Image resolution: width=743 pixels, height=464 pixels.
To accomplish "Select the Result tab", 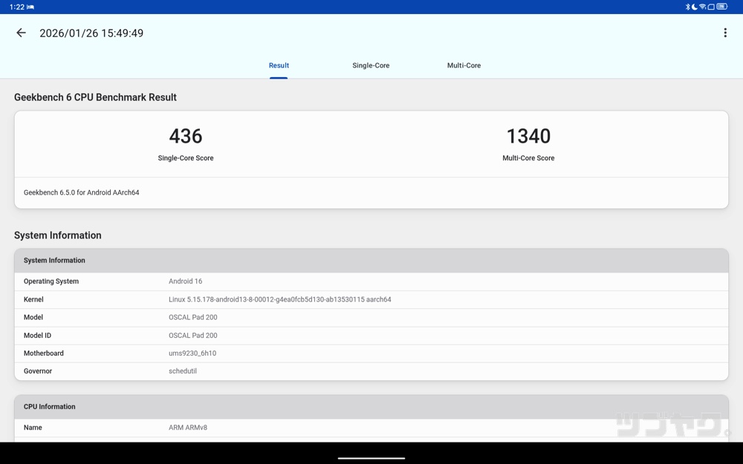I will (x=279, y=65).
